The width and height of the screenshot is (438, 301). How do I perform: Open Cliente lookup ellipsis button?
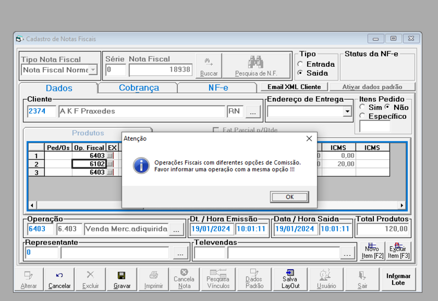[253, 112]
